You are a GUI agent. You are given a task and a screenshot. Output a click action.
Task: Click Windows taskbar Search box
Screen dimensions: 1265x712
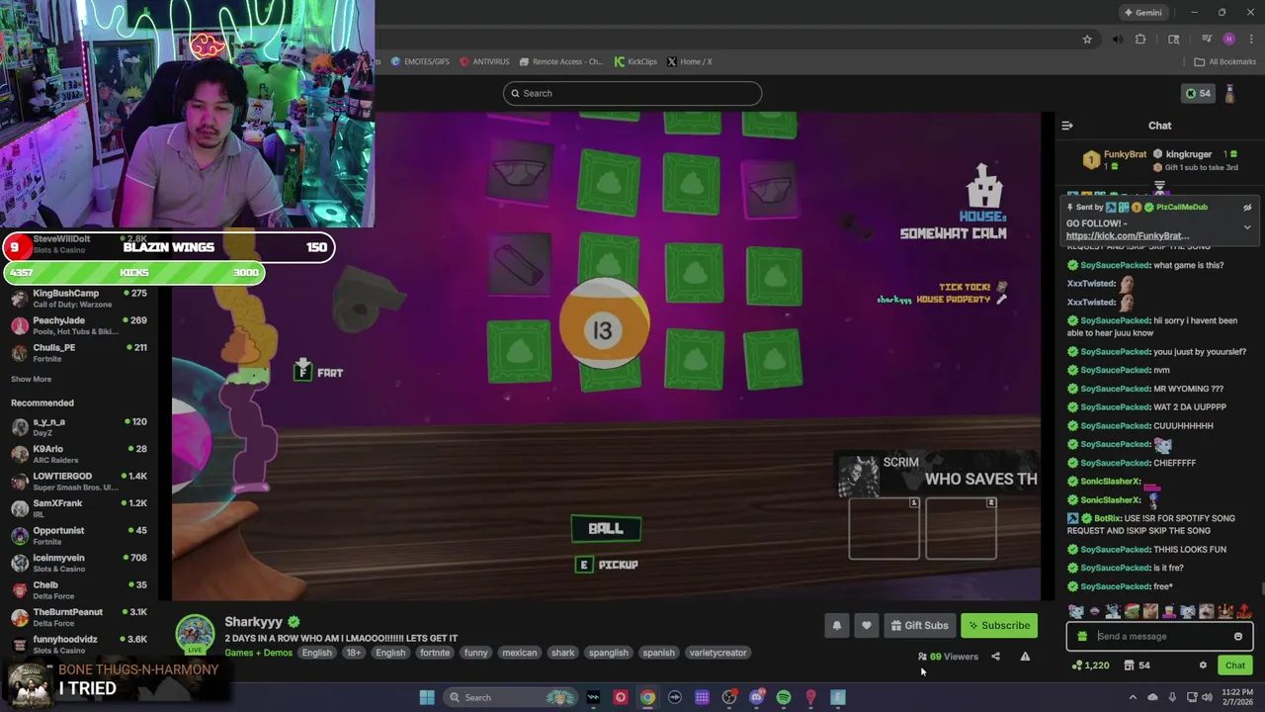(x=512, y=697)
